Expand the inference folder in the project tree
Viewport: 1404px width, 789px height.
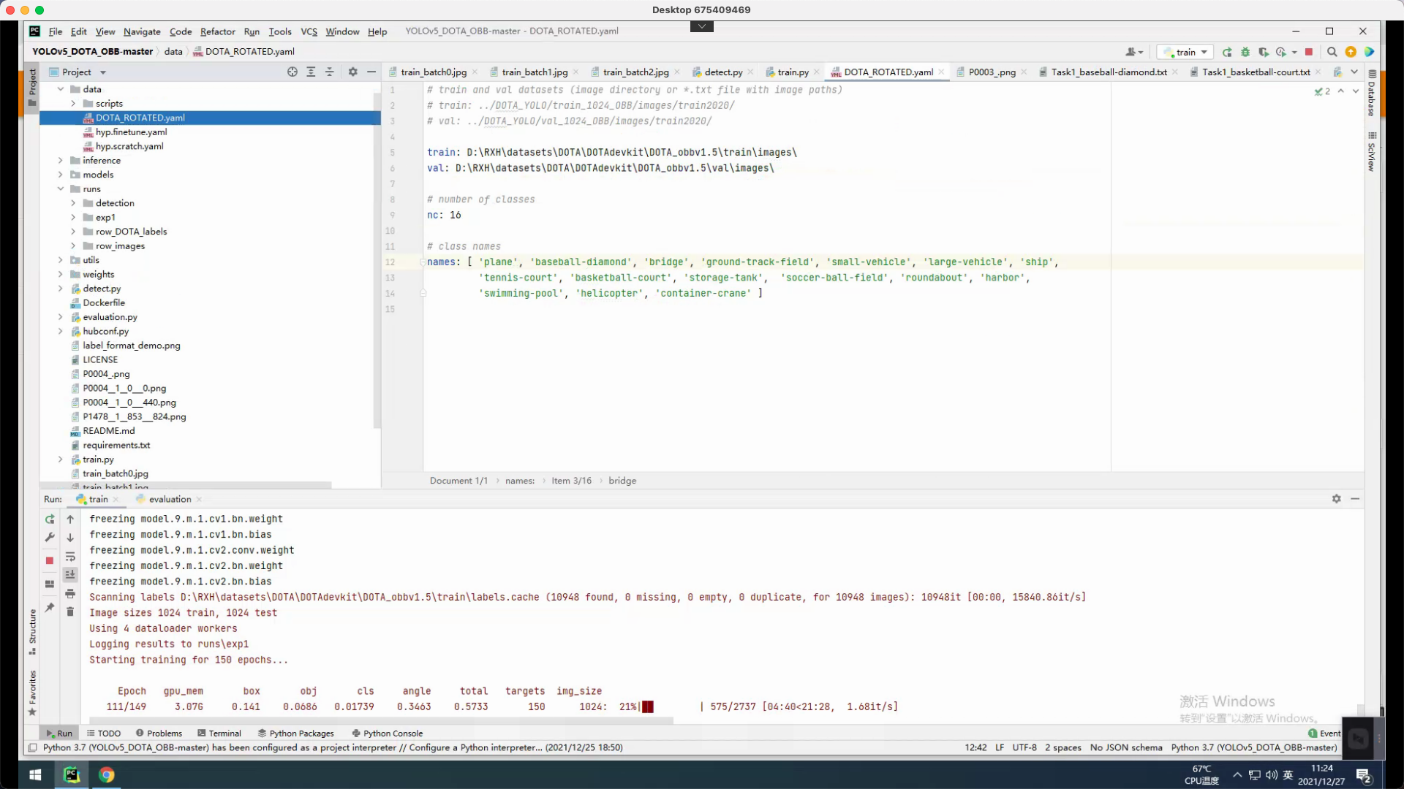coord(61,160)
